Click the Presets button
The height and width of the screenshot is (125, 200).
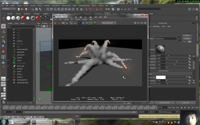pyautogui.click(x=187, y=39)
